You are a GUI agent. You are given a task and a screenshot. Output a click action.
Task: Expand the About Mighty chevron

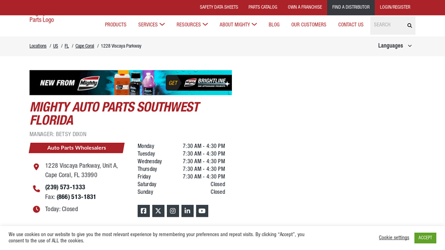pos(254,24)
